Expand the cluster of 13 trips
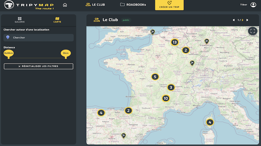Image resolution: width=261 pixels, height=146 pixels. 174,42
